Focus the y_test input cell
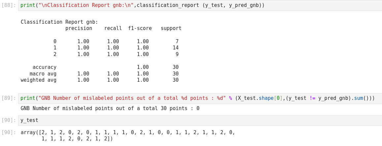This screenshot has width=382, height=146. pyautogui.click(x=198, y=120)
